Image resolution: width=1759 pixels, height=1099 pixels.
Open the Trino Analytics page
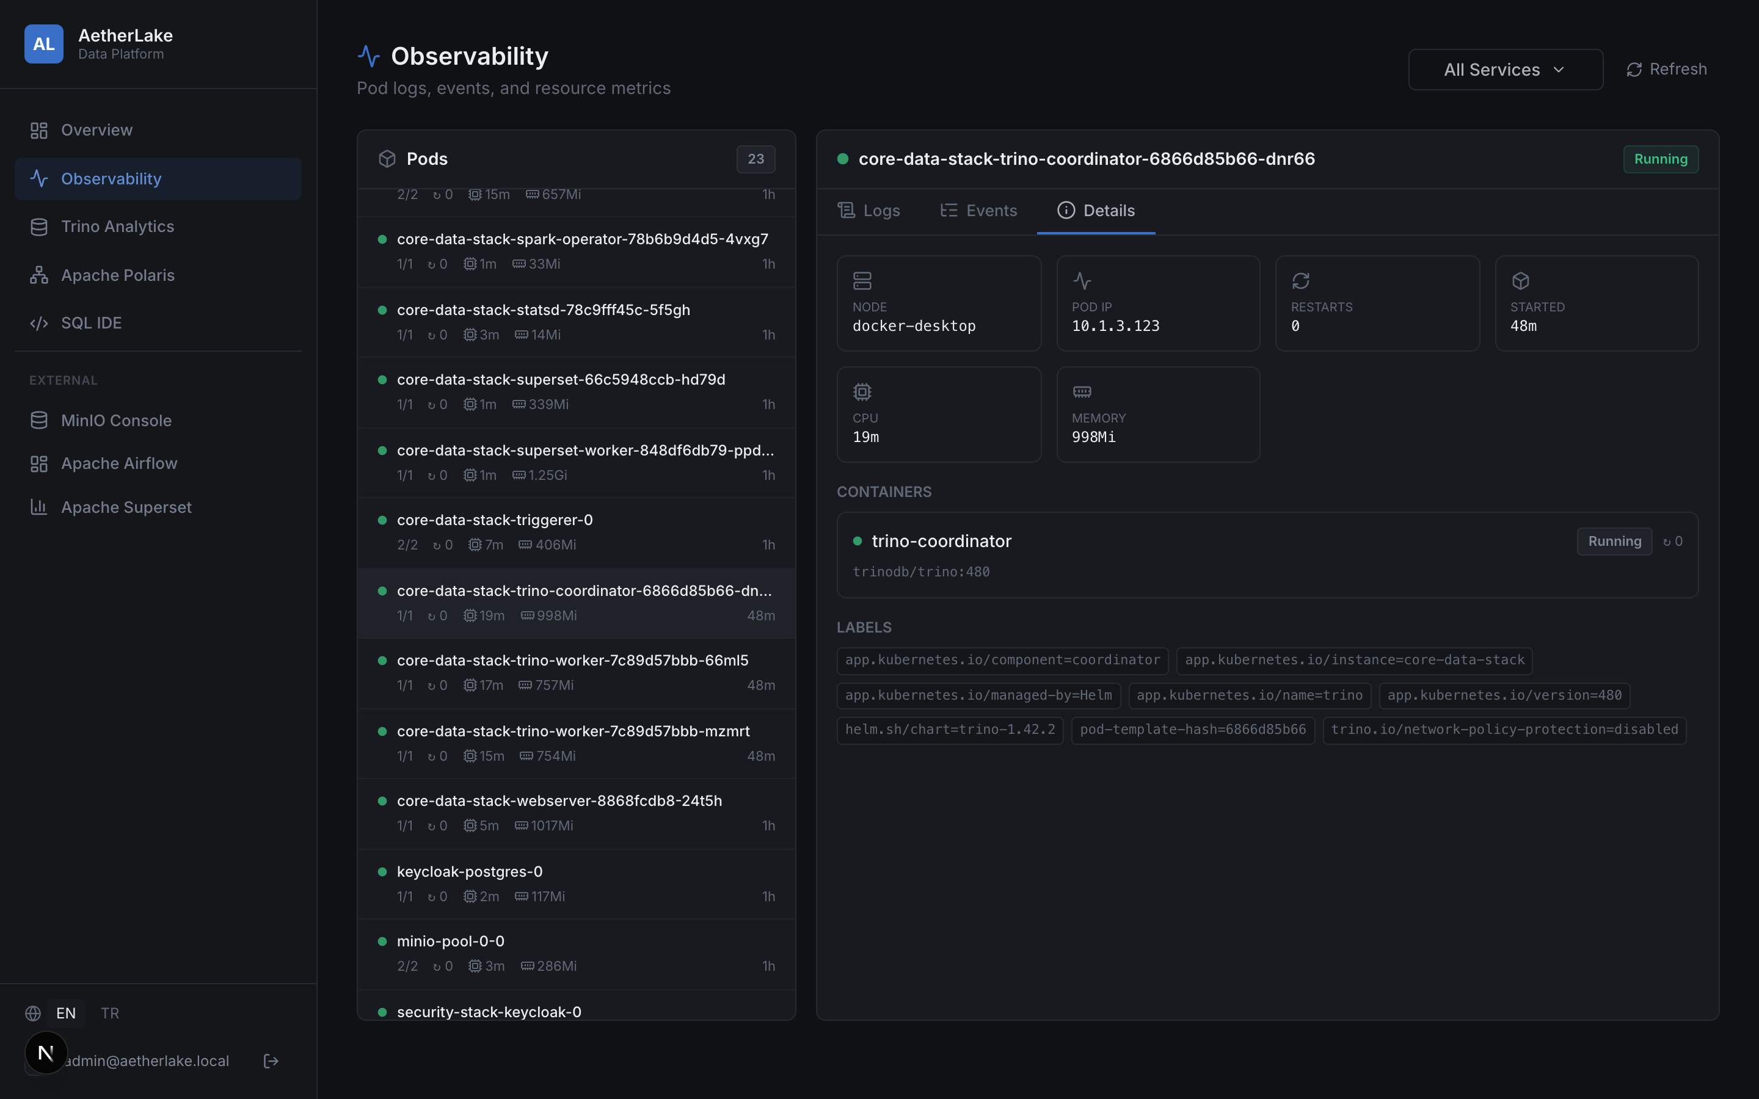tap(158, 227)
